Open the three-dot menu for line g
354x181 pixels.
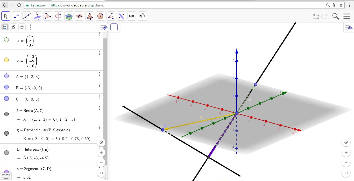[100, 127]
